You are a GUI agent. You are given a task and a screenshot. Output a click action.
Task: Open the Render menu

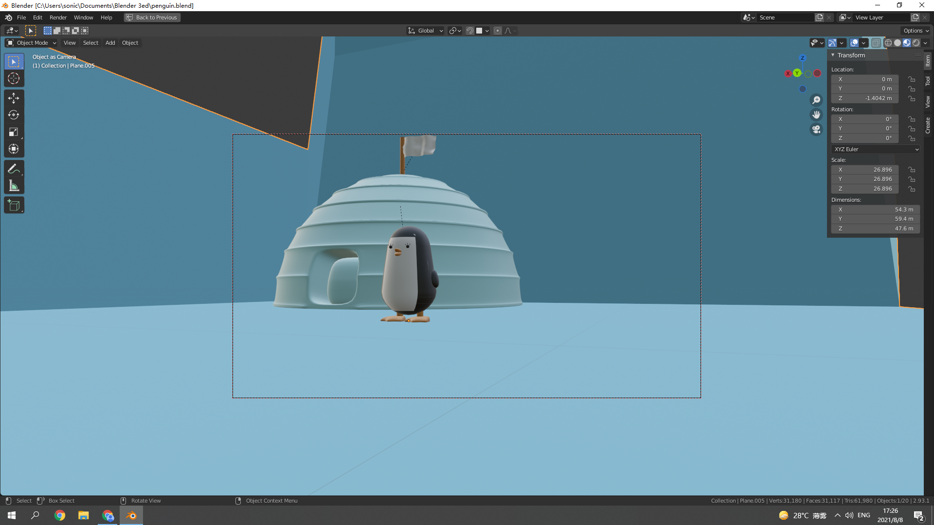(x=58, y=17)
